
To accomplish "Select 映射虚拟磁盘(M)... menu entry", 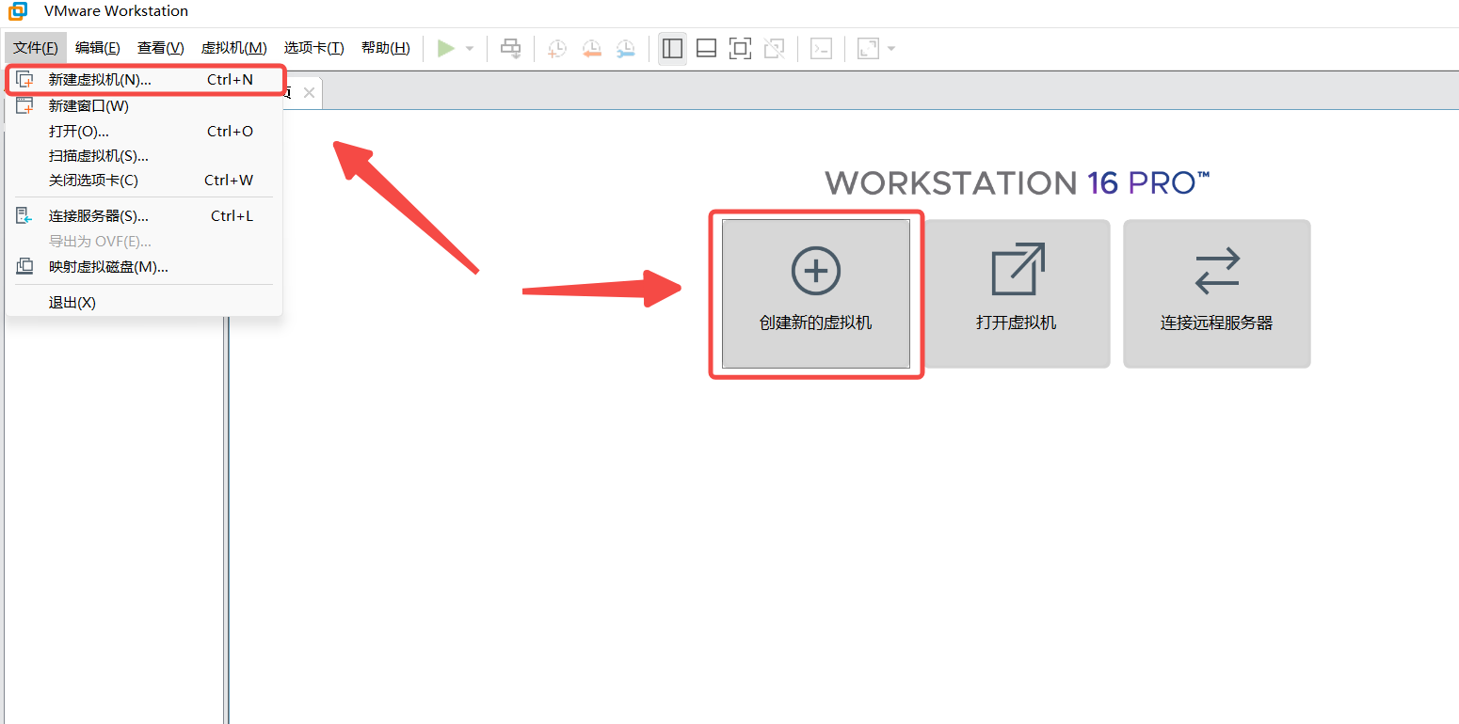I will click(144, 267).
